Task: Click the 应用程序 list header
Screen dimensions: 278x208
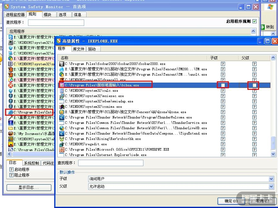Action: click(x=129, y=31)
